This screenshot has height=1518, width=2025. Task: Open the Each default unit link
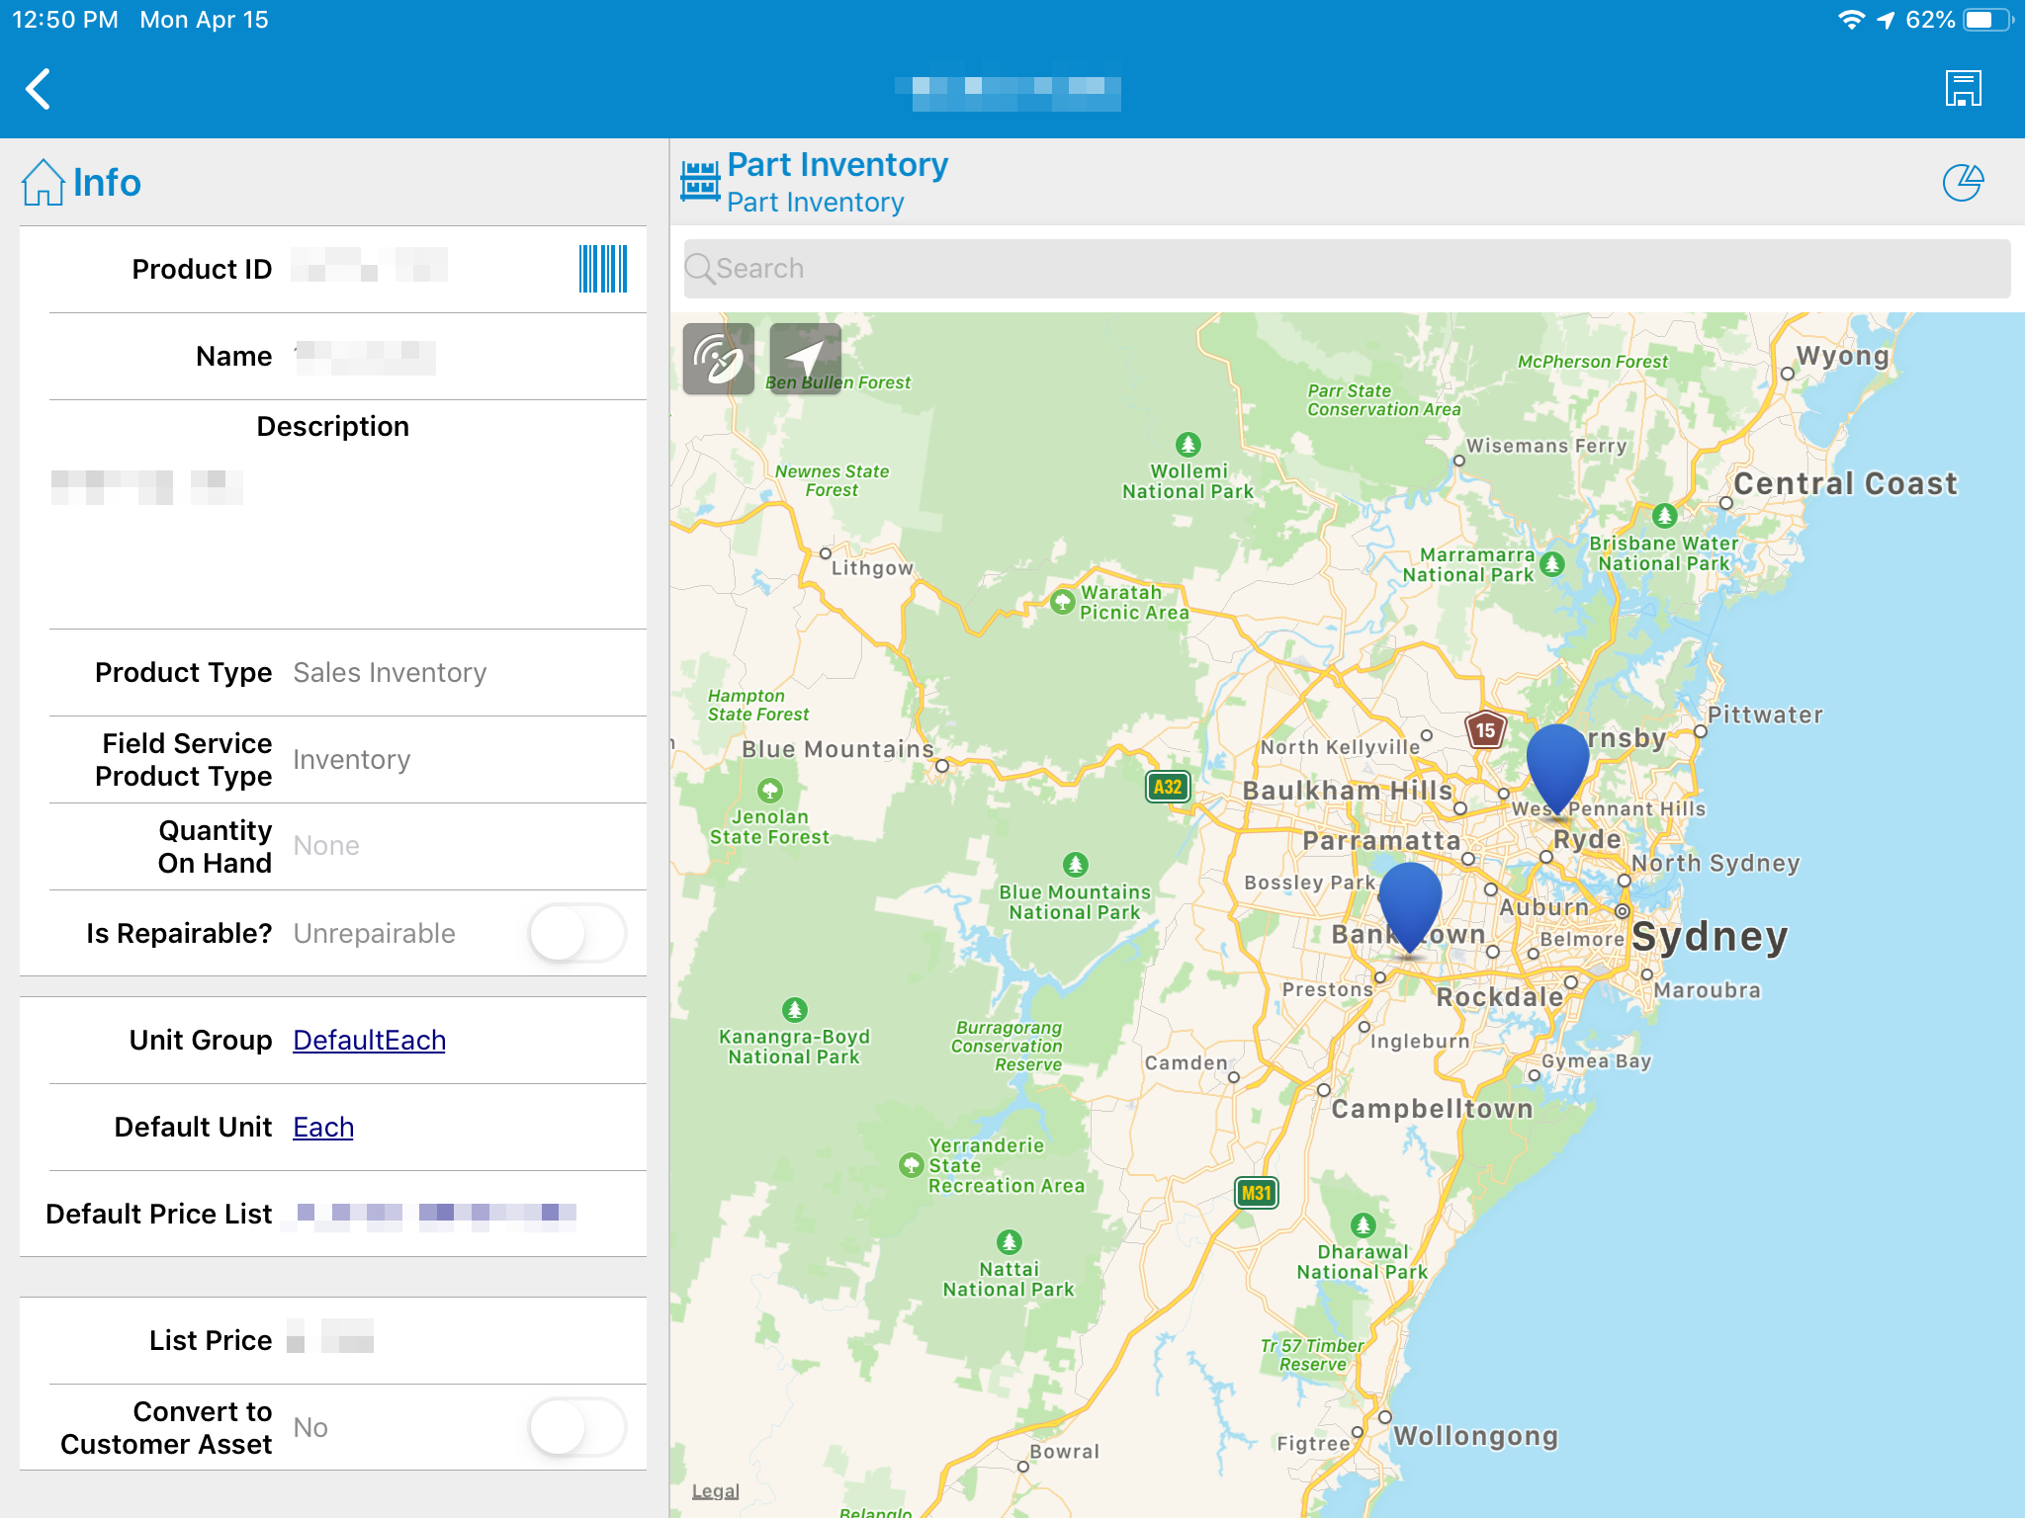pos(323,1128)
